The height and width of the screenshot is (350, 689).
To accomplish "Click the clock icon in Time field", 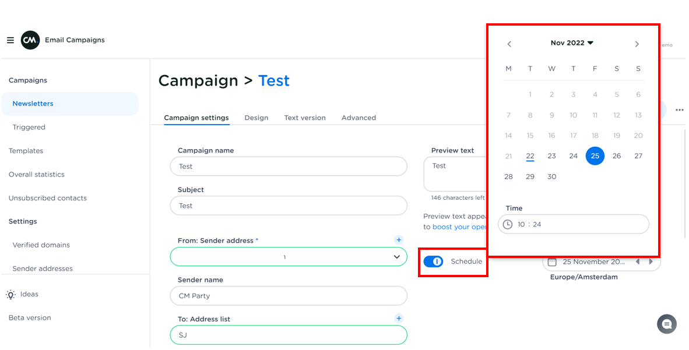I will coord(508,224).
